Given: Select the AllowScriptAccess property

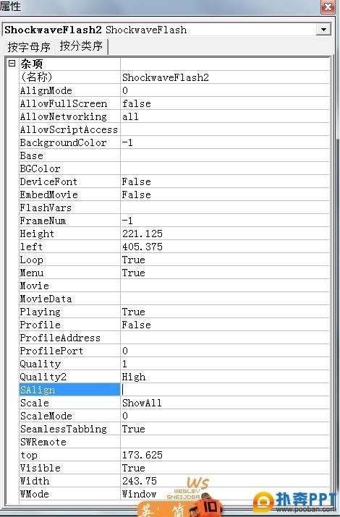Looking at the screenshot, I should 69,129.
